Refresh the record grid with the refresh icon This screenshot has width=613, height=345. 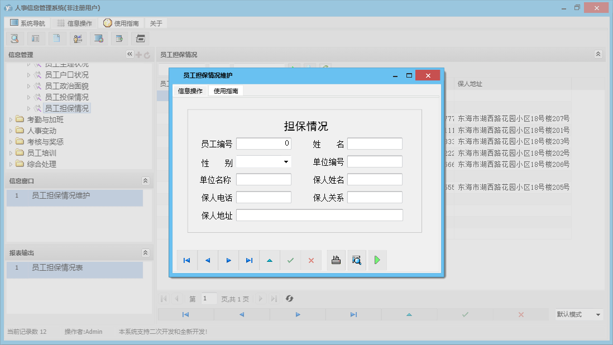(289, 299)
